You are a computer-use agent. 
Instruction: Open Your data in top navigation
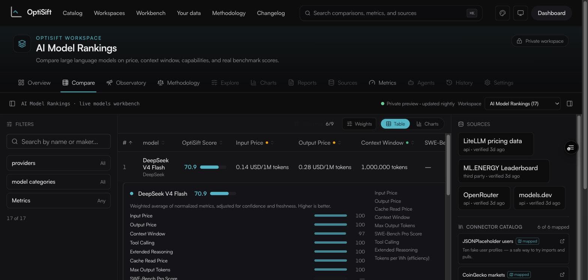coord(189,13)
